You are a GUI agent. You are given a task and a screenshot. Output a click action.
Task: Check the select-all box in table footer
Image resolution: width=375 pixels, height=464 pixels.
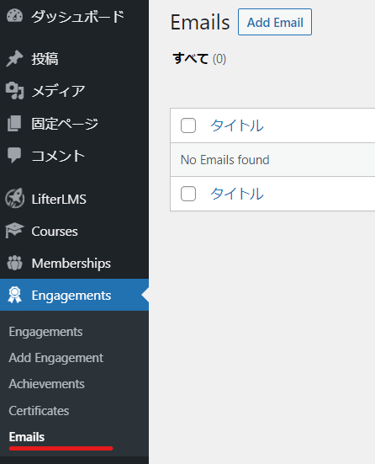pyautogui.click(x=188, y=194)
